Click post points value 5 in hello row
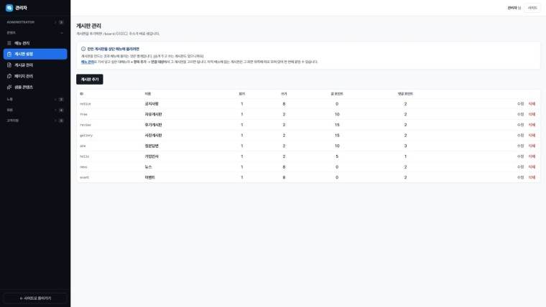 (337, 156)
